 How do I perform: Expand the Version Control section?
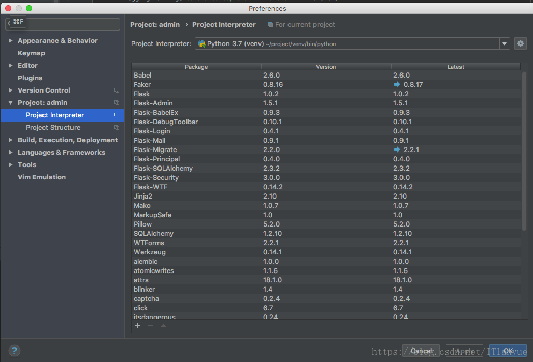tap(10, 90)
